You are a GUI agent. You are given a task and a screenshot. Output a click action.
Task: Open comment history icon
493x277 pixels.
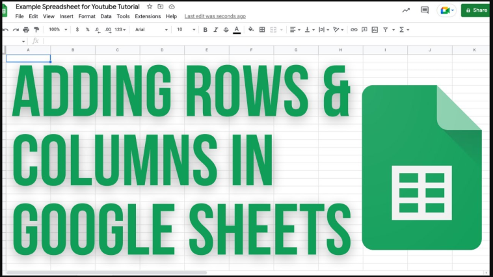(425, 10)
